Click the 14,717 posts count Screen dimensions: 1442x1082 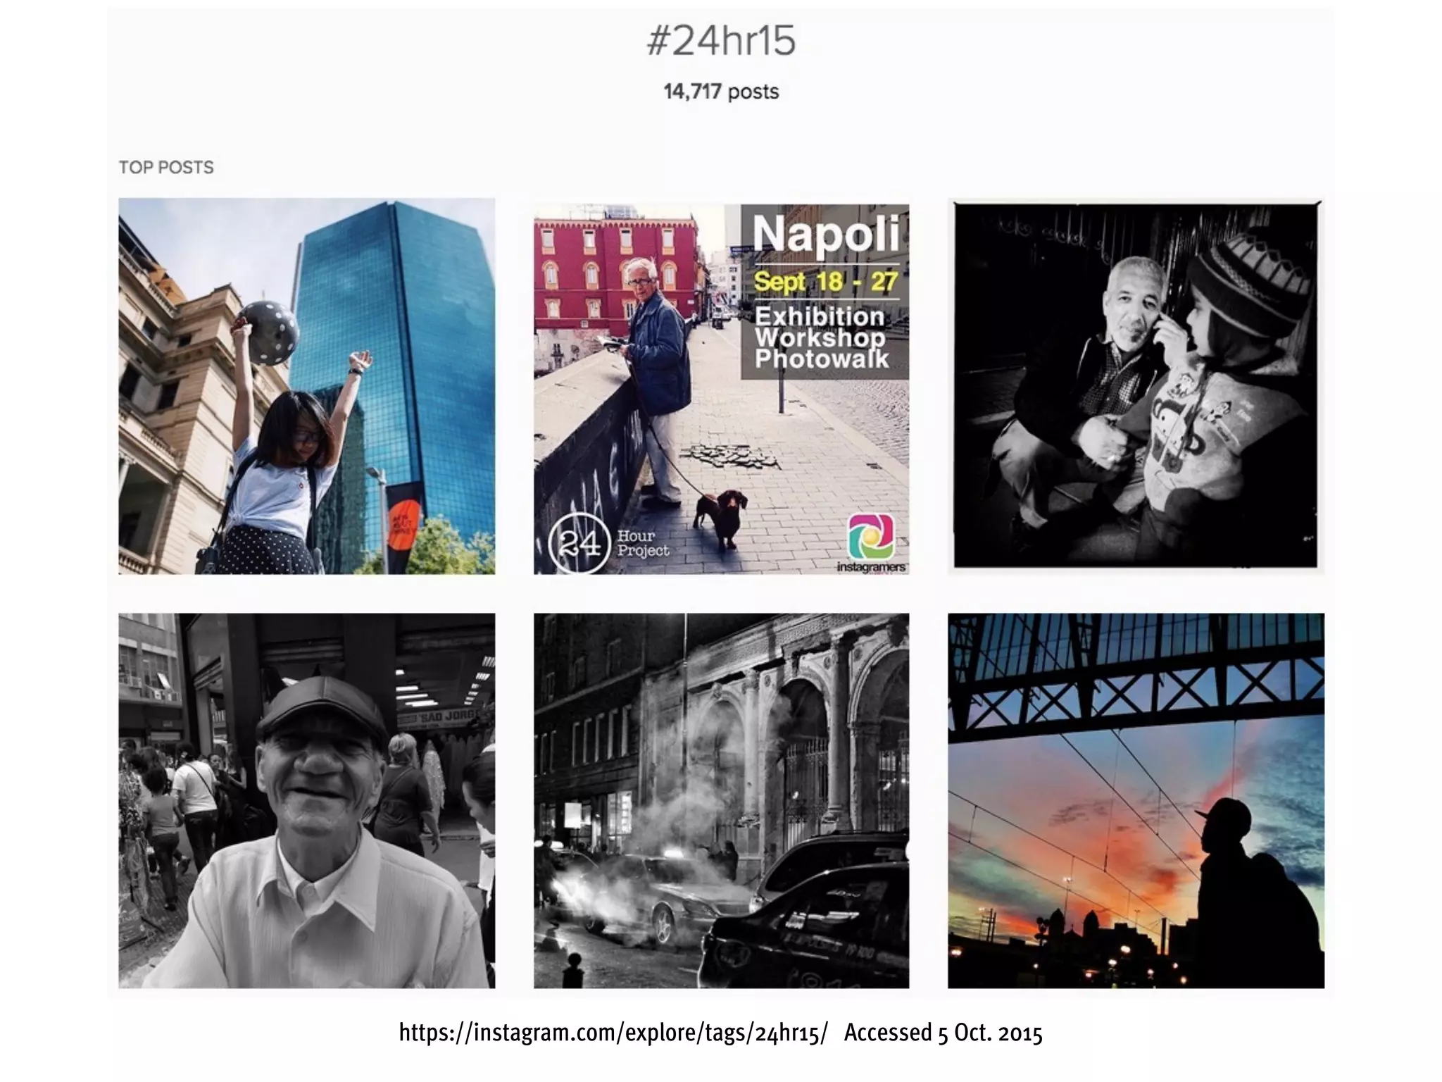pyautogui.click(x=721, y=92)
